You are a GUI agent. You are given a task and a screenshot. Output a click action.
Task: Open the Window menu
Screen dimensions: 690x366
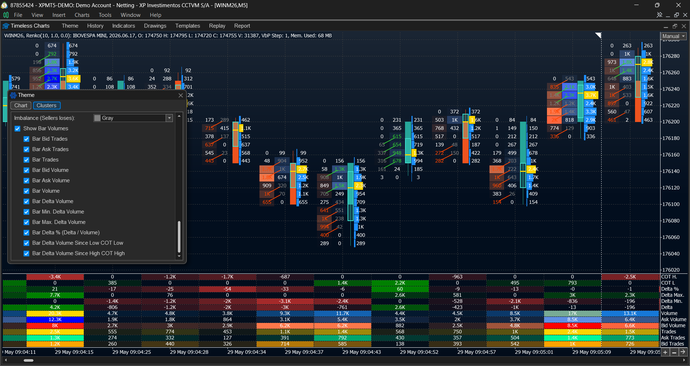[x=130, y=15]
